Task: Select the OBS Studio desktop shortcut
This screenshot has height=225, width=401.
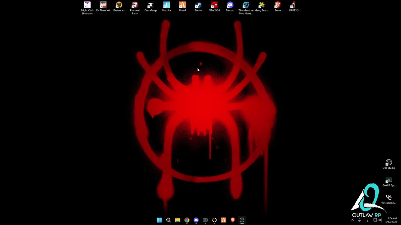Action: coord(389,164)
